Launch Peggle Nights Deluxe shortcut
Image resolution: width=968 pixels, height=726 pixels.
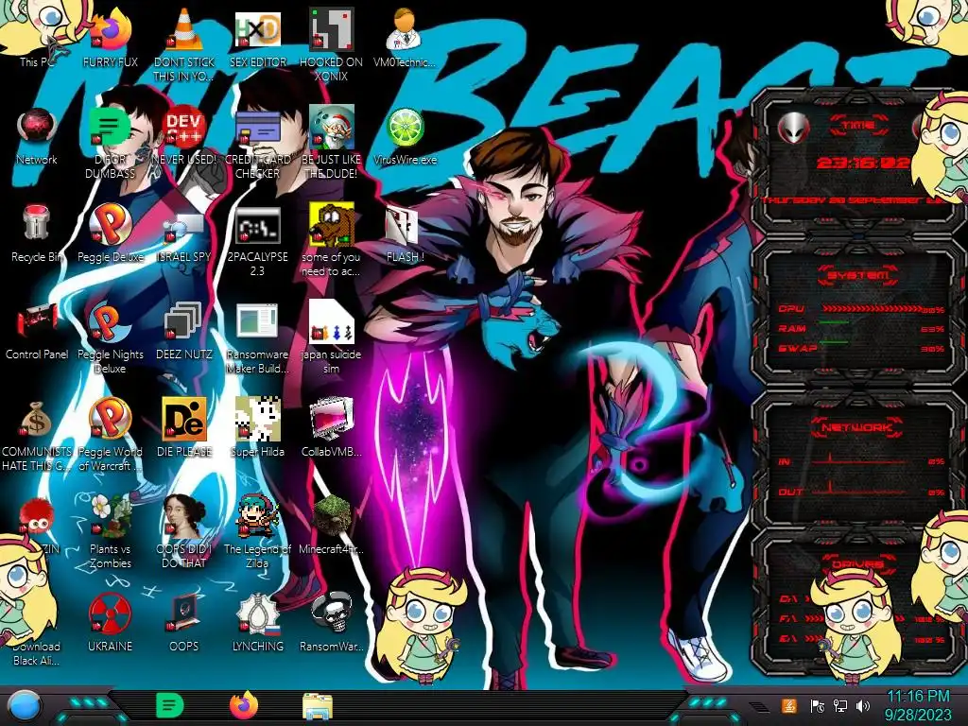[111, 337]
